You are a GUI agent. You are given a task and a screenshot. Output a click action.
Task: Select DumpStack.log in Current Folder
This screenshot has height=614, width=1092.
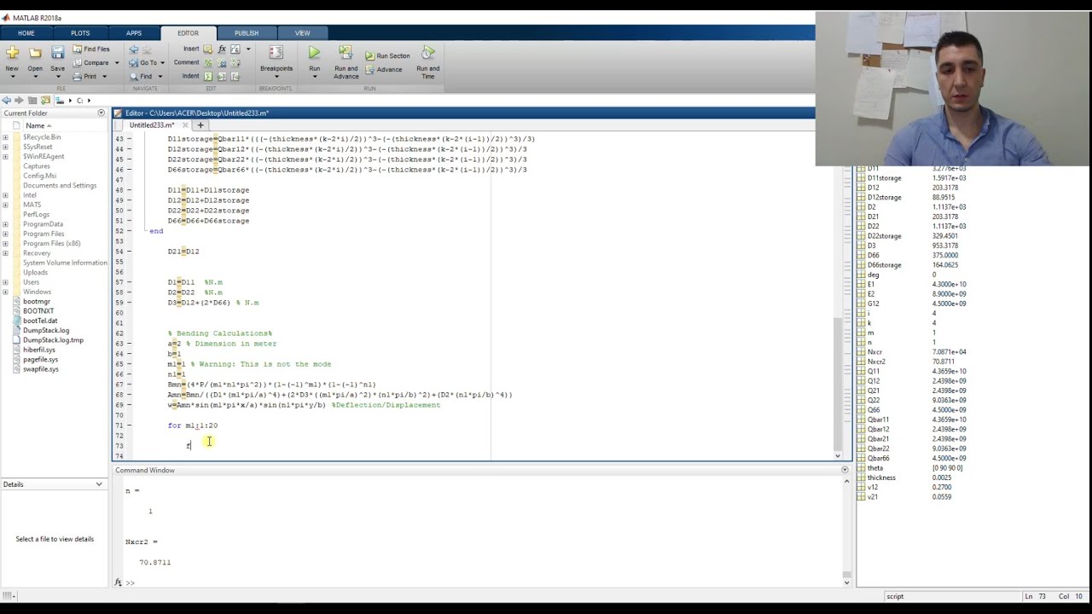click(46, 330)
